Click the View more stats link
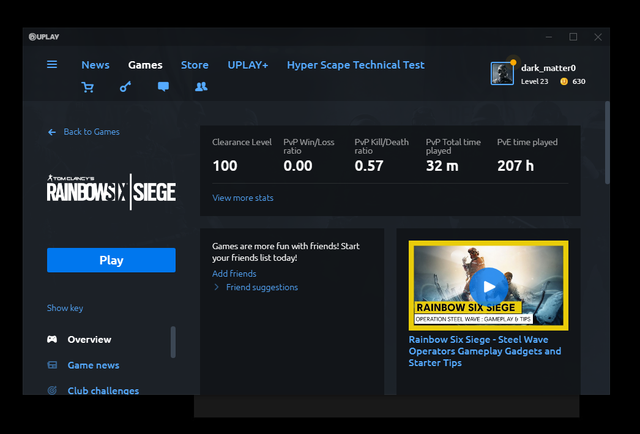640x434 pixels. pos(243,198)
